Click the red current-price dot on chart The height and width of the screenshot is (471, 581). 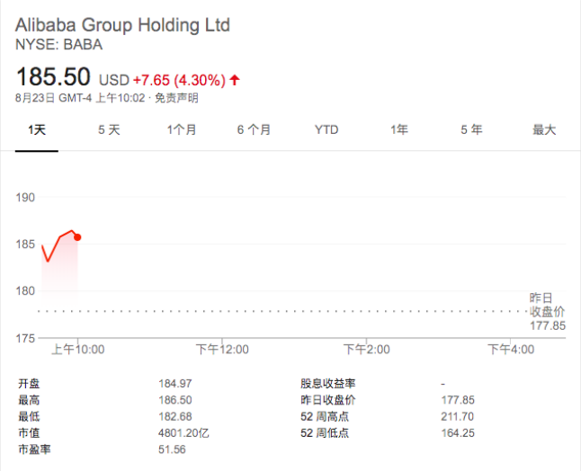tap(77, 237)
